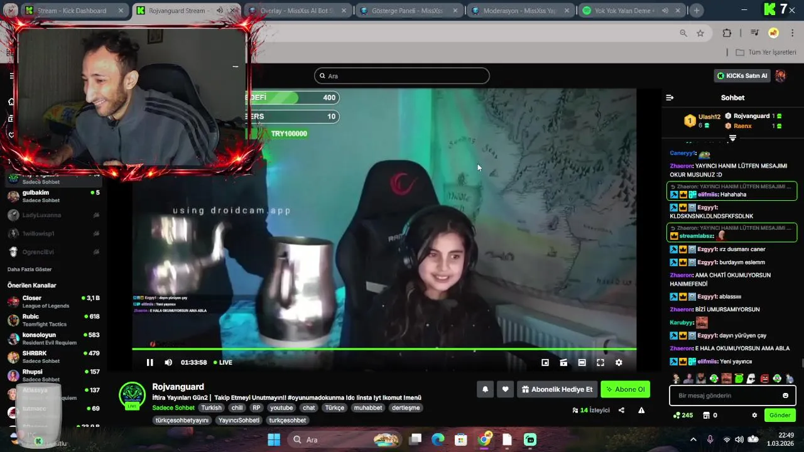Open chat settings gear icon

pos(754,415)
